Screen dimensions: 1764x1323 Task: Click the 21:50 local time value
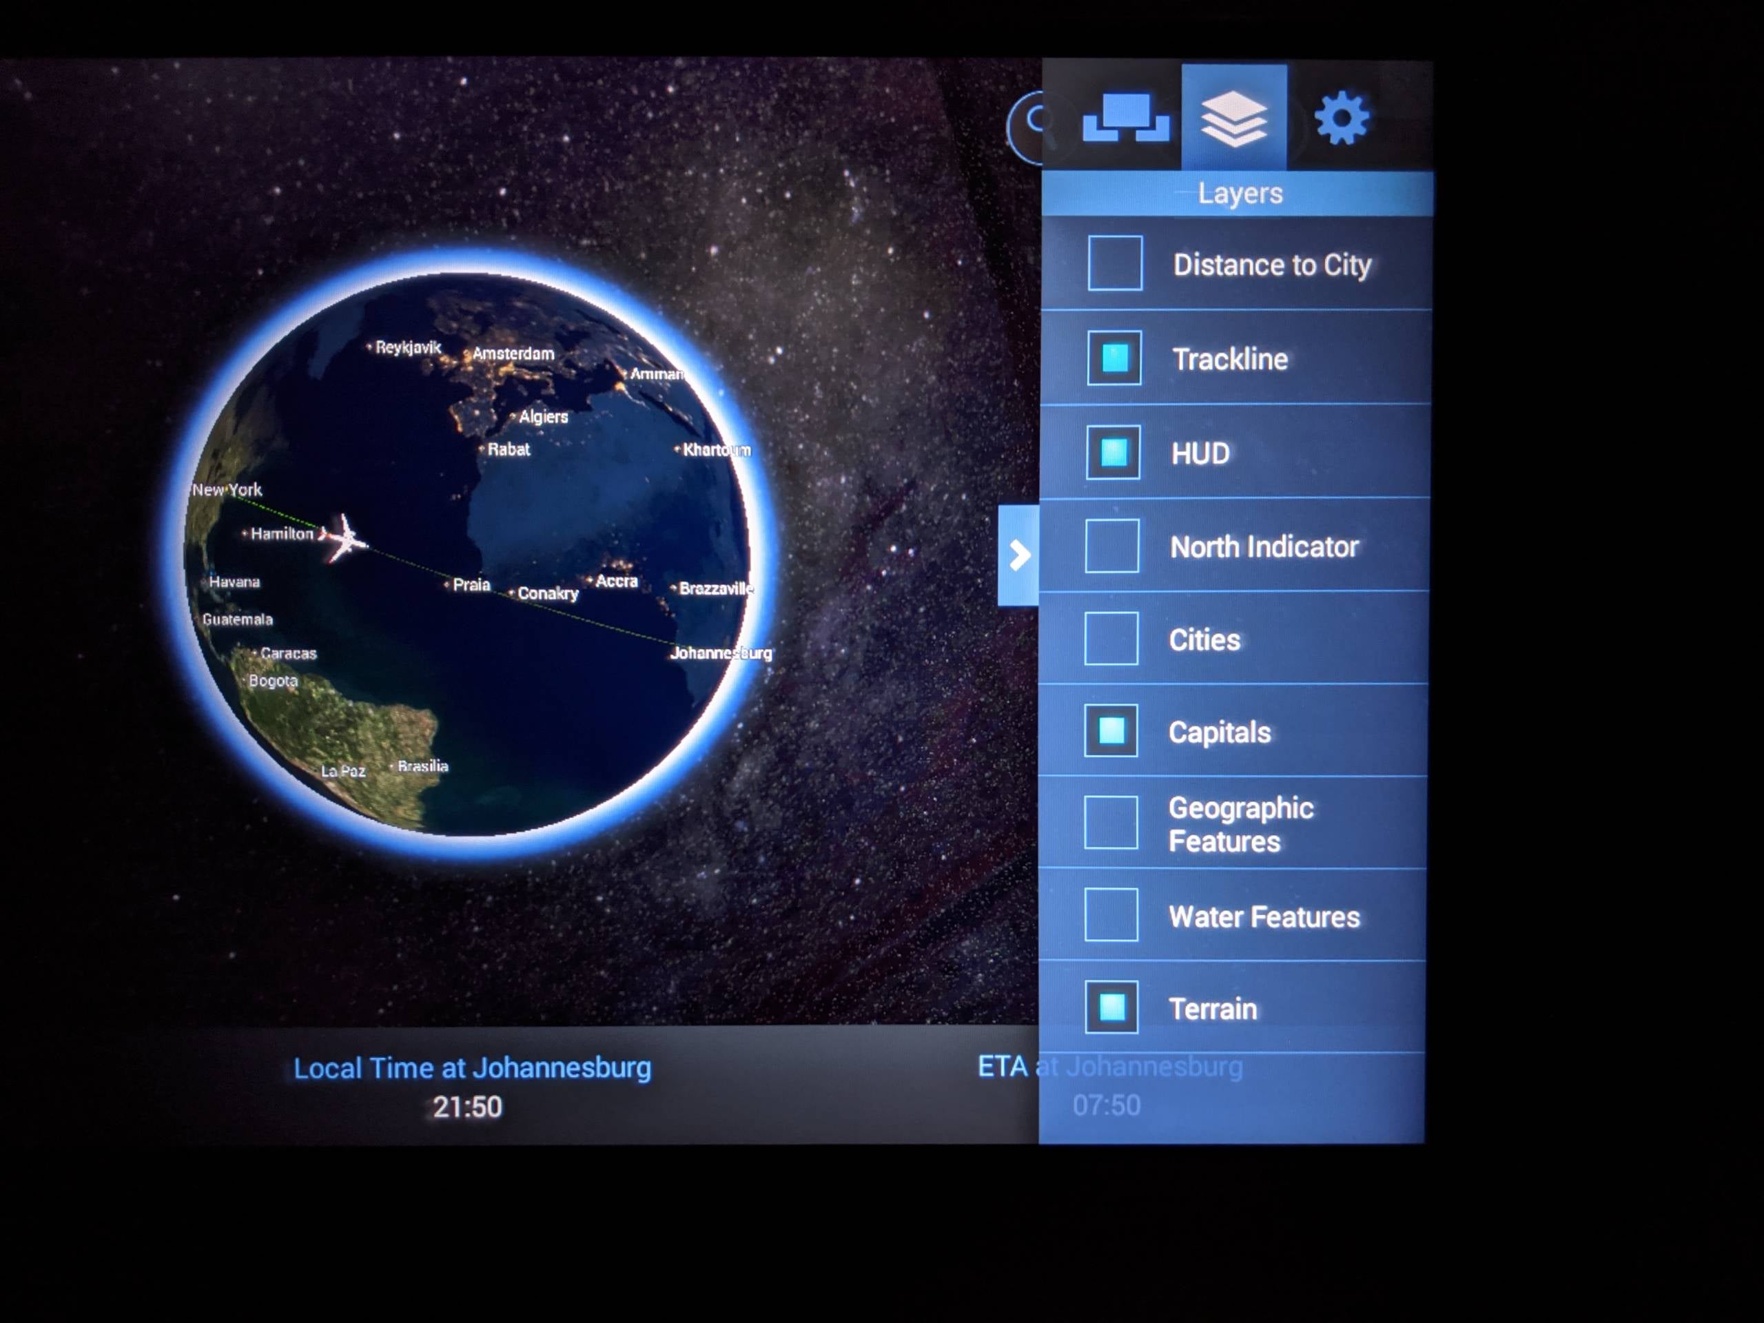coord(467,1107)
